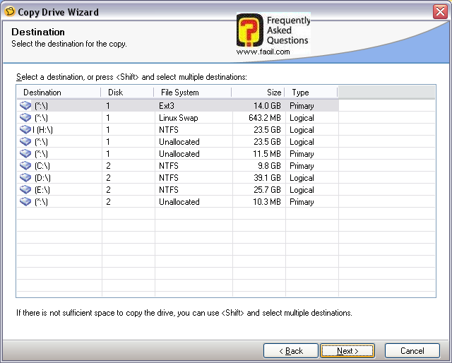Click the drive icon for C: partition
Image resolution: width=452 pixels, height=363 pixels.
pyautogui.click(x=26, y=165)
